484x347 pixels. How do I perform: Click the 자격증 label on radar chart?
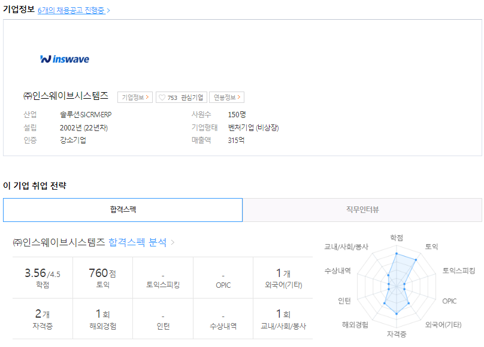397,334
